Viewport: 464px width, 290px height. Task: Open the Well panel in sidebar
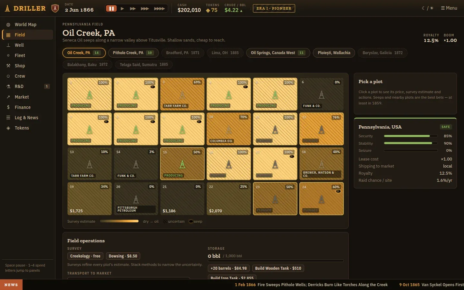[27, 45]
